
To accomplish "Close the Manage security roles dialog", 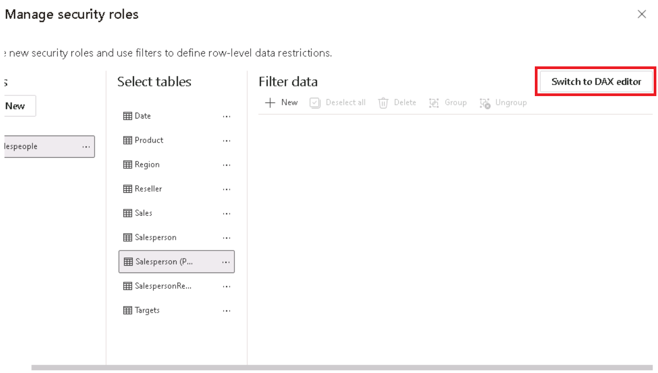I will coord(642,15).
